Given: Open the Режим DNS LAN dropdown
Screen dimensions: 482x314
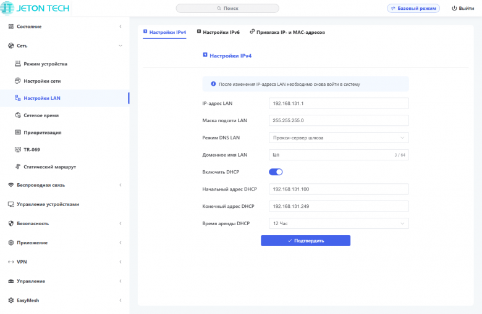Looking at the screenshot, I should coord(339,138).
